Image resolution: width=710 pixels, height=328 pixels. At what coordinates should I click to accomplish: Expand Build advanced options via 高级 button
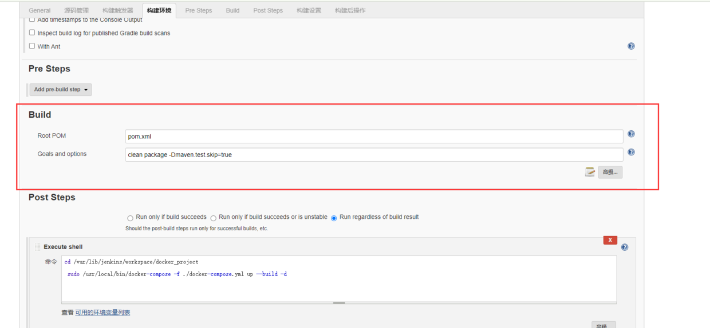(x=610, y=172)
